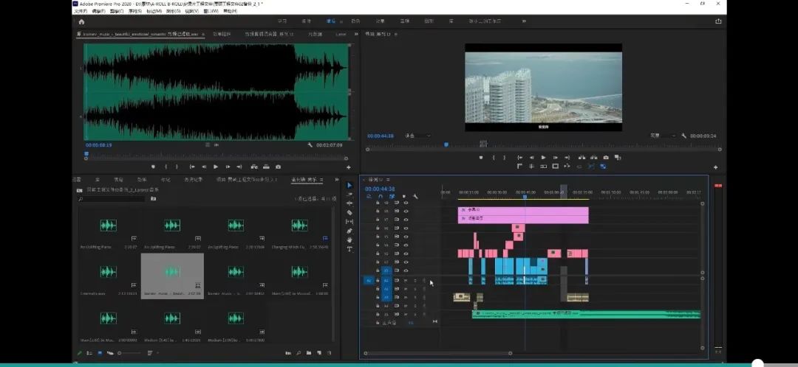Select the highlighted audio clip thumbnail in bin

click(172, 271)
